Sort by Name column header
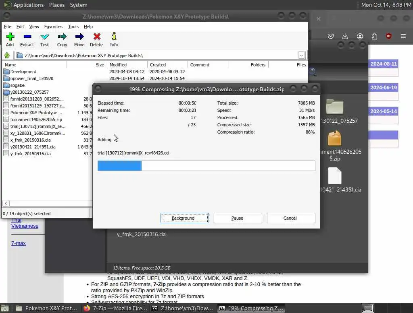 tap(34, 65)
